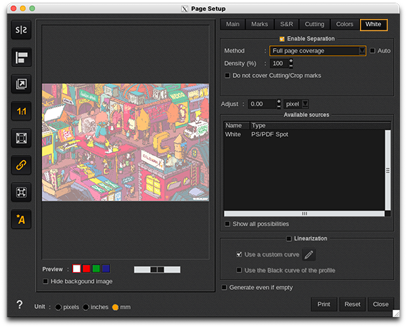Click the square-with-arrow icon in sidebar
The image size is (406, 327).
point(22,85)
